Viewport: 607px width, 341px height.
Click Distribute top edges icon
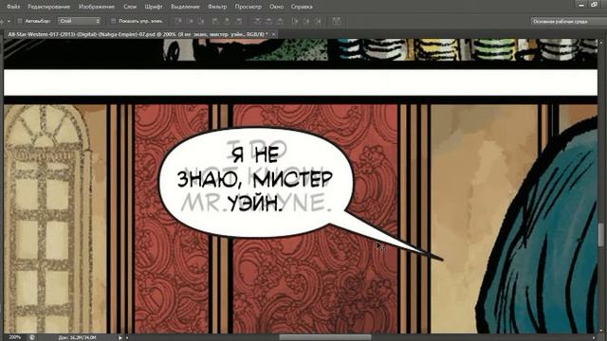click(257, 21)
